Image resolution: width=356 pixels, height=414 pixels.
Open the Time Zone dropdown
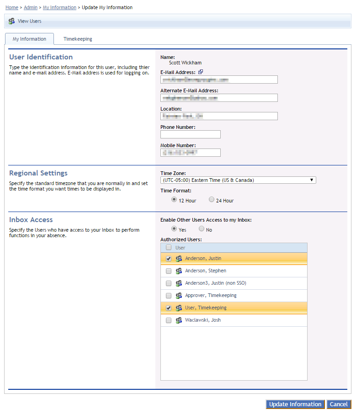238,180
